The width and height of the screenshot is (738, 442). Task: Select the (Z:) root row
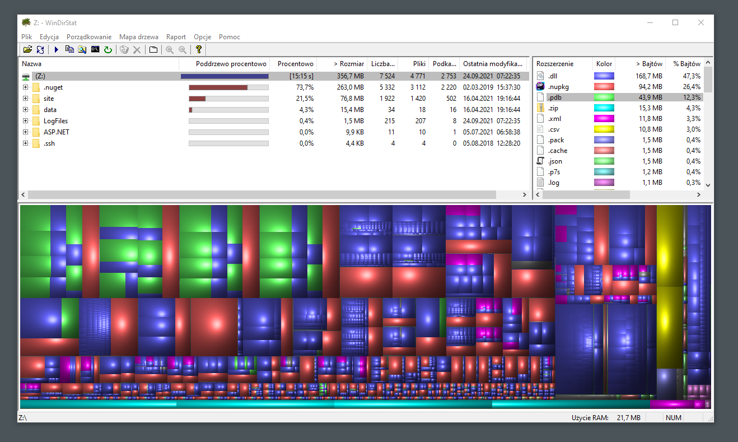tap(274, 76)
